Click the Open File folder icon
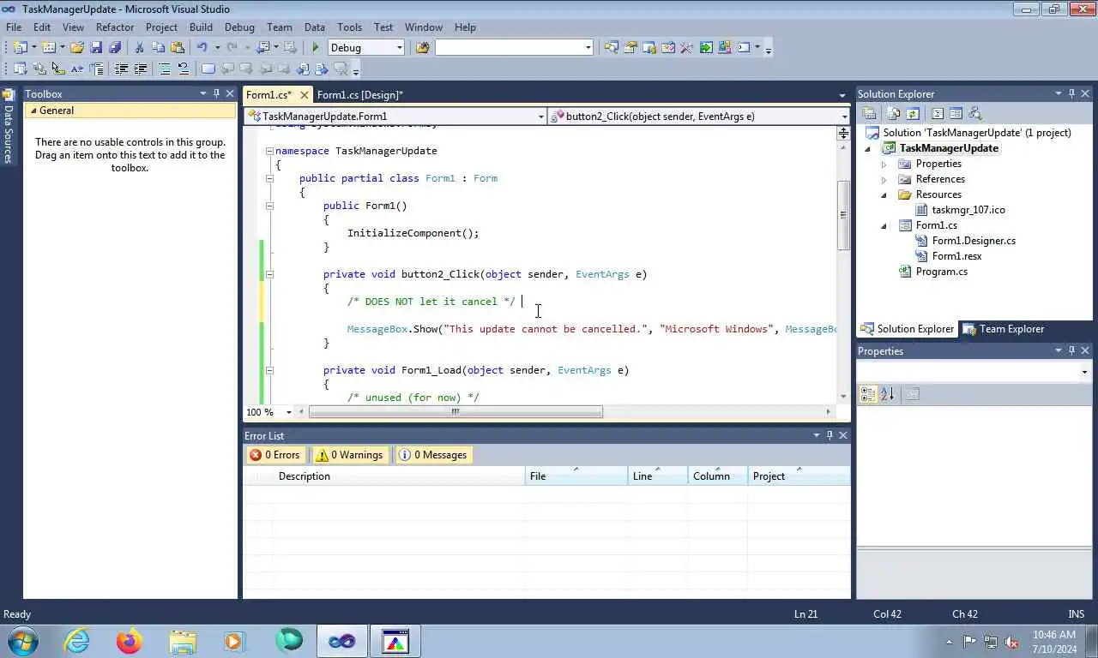The height and width of the screenshot is (658, 1098). pos(76,48)
